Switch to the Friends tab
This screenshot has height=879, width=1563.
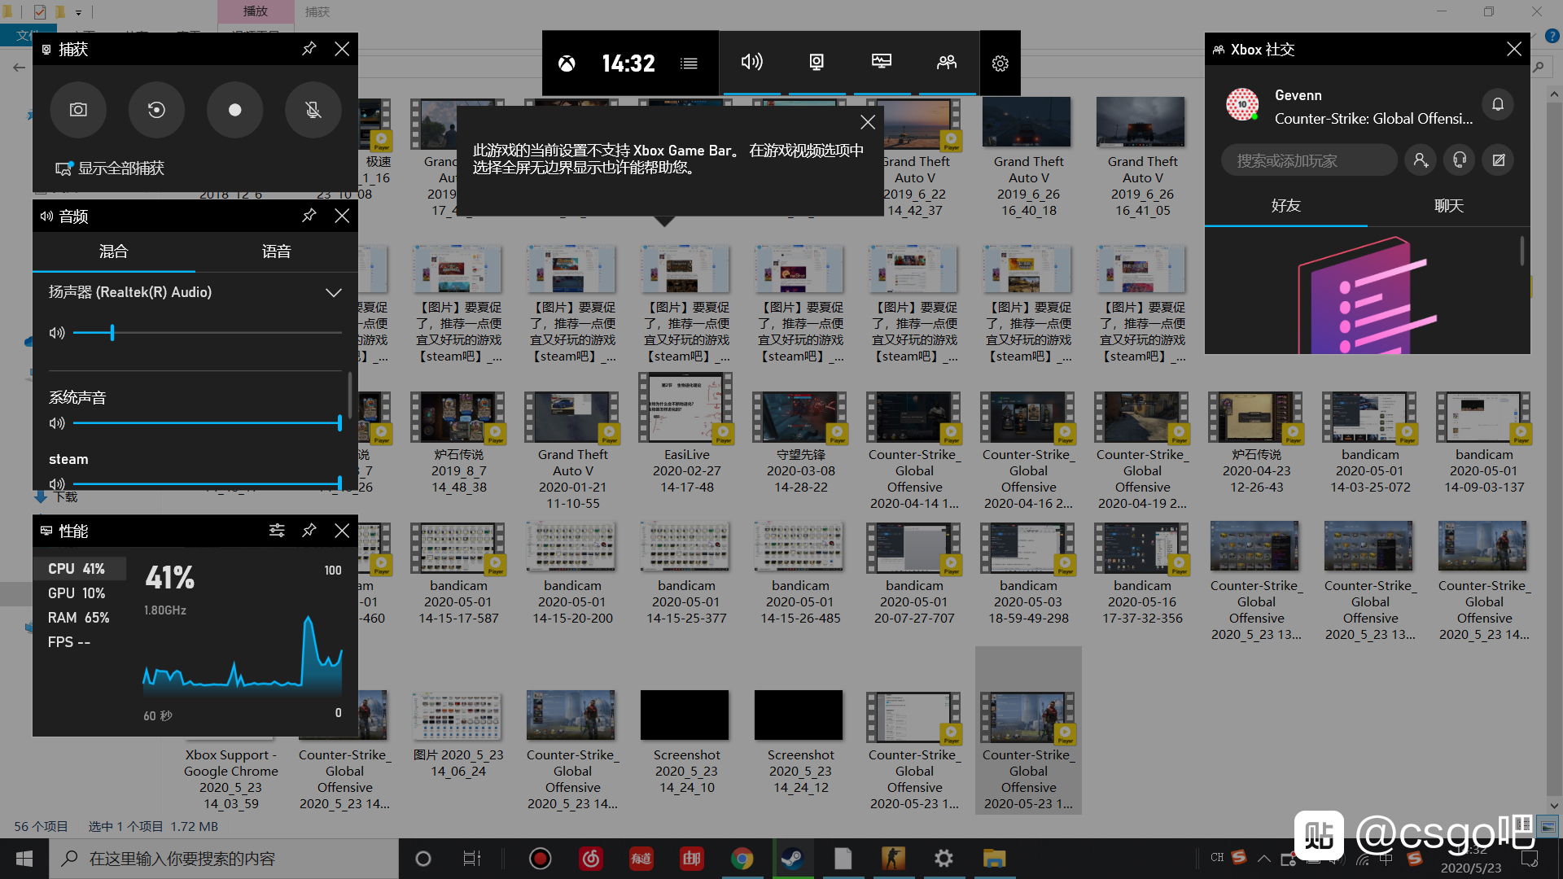pyautogui.click(x=1286, y=206)
